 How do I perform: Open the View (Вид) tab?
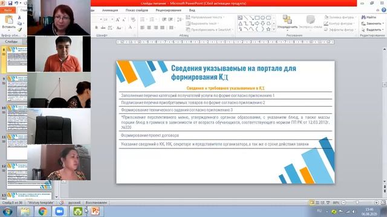pyautogui.click(x=192, y=10)
